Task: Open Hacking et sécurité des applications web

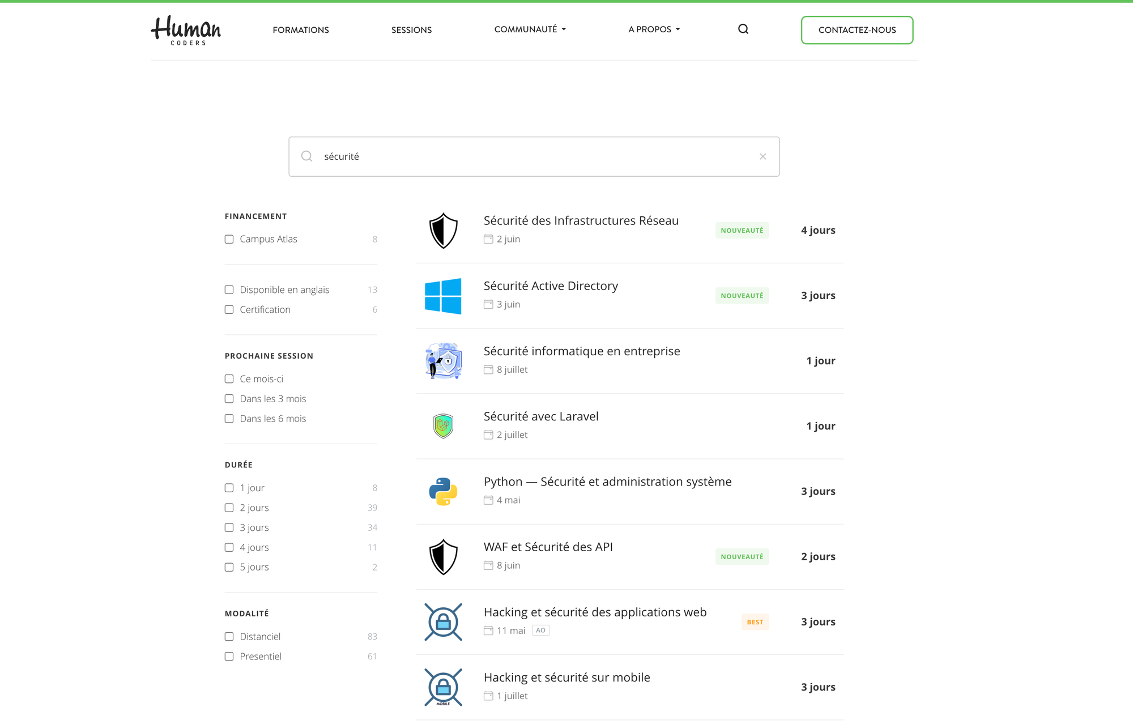Action: click(595, 612)
